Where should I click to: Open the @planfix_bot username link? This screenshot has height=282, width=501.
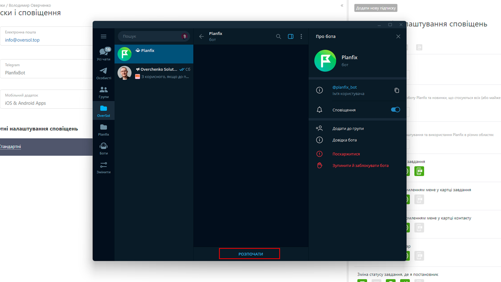344,87
